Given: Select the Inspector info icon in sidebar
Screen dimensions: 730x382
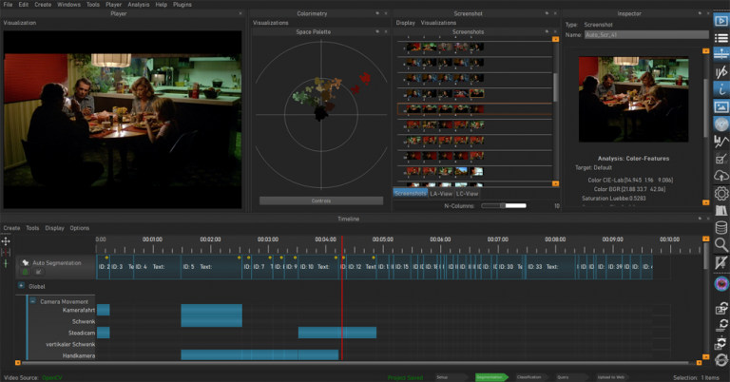Looking at the screenshot, I should (x=720, y=91).
